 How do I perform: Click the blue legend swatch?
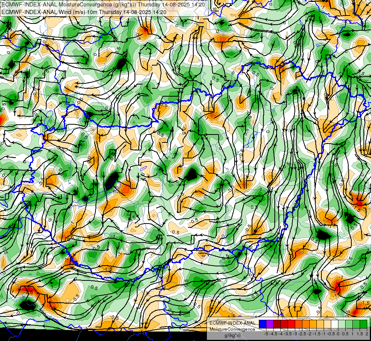[263, 324]
